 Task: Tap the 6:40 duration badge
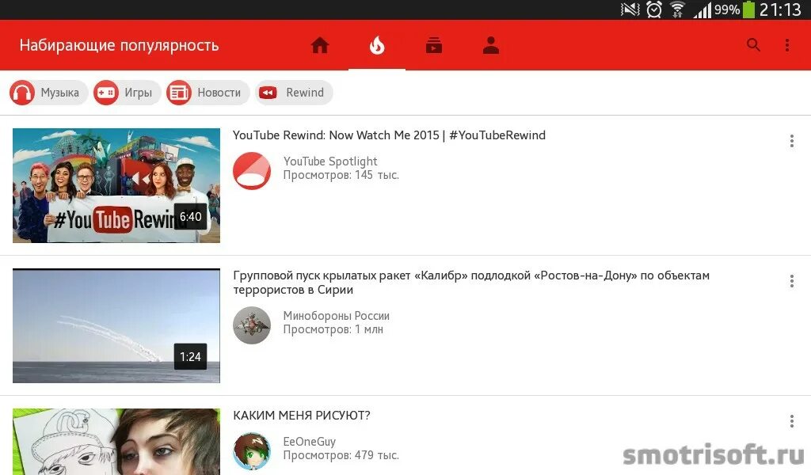(x=190, y=217)
